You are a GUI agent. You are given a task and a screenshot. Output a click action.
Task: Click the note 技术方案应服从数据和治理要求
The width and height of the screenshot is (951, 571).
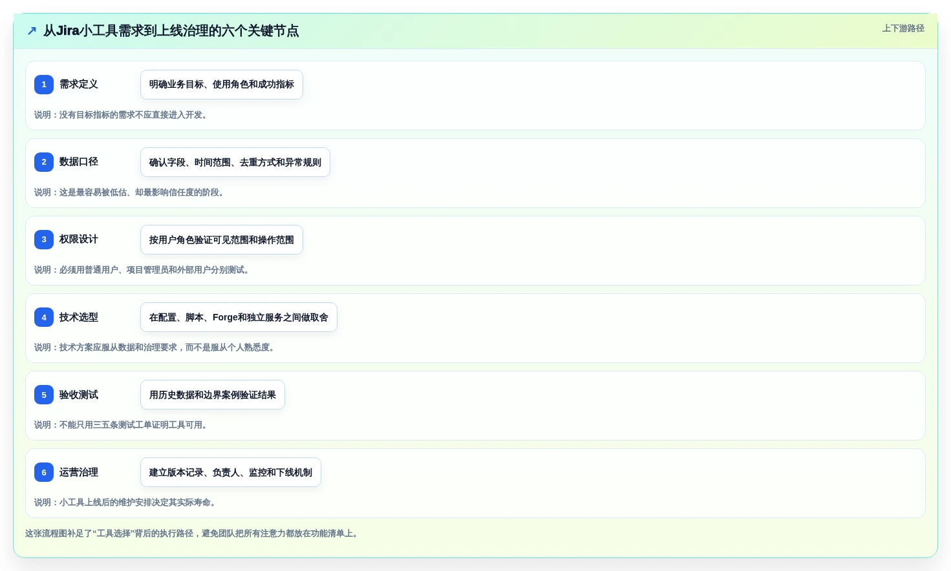click(156, 348)
